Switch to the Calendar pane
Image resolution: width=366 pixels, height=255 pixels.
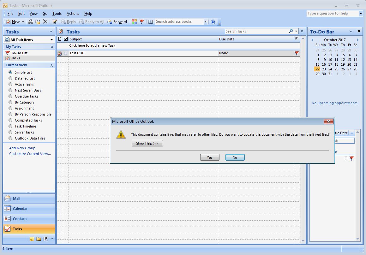coord(29,209)
